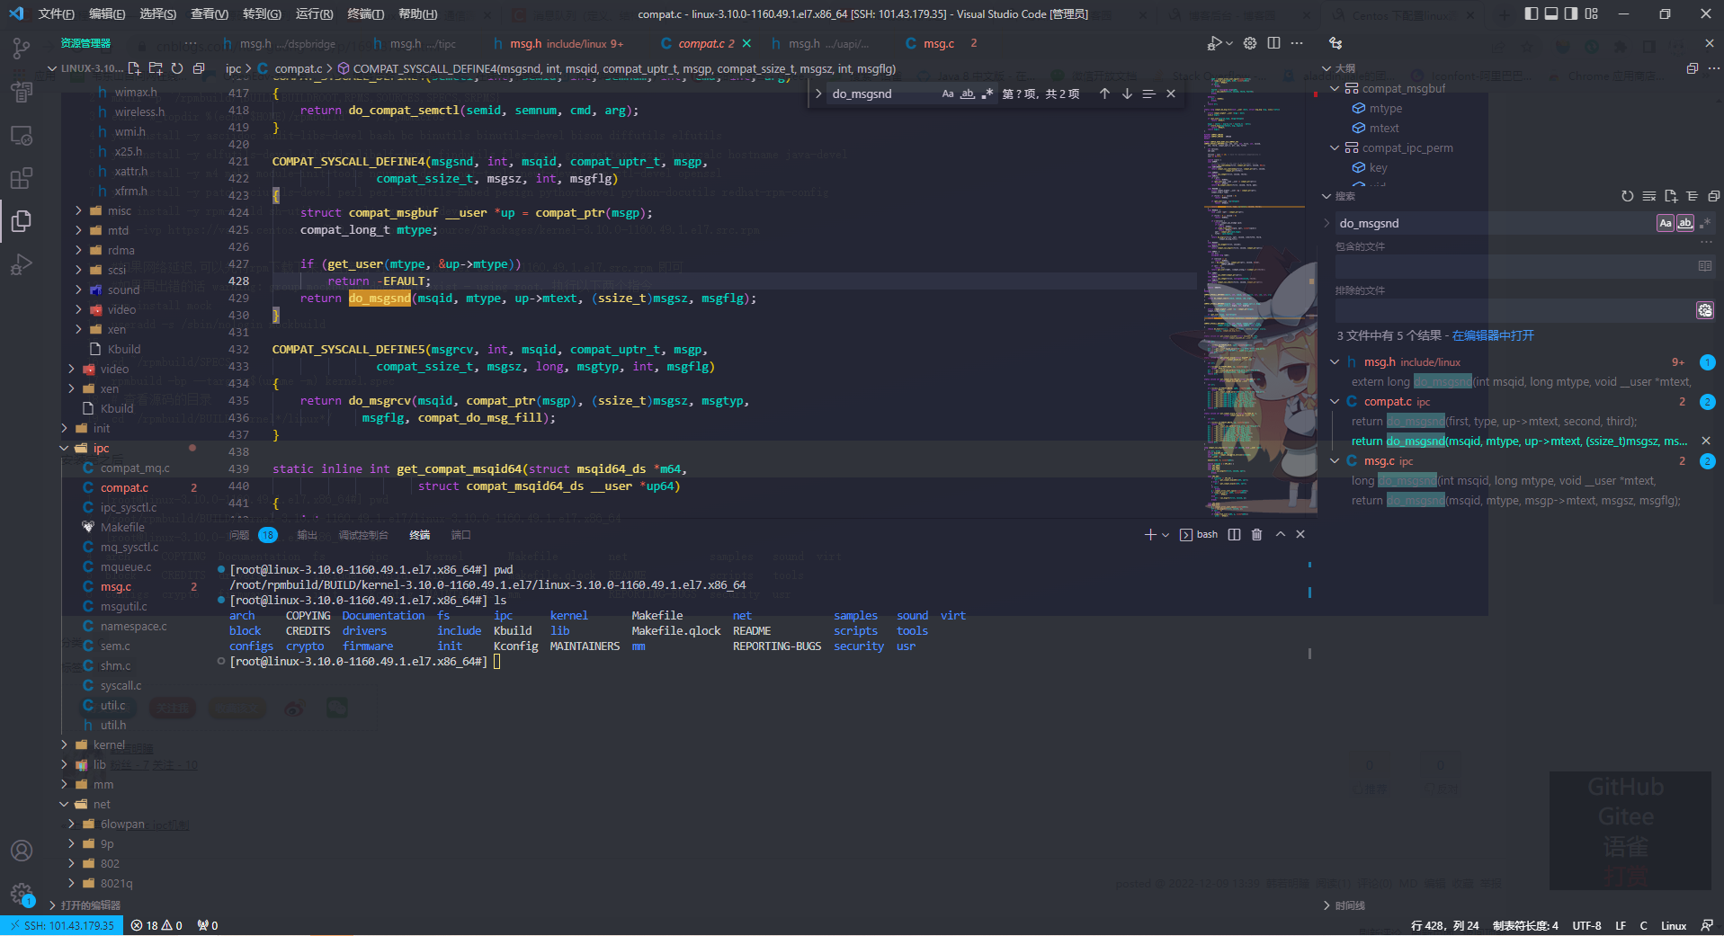View search results as tree
Viewport: 1724px width, 936px height.
click(x=1692, y=196)
